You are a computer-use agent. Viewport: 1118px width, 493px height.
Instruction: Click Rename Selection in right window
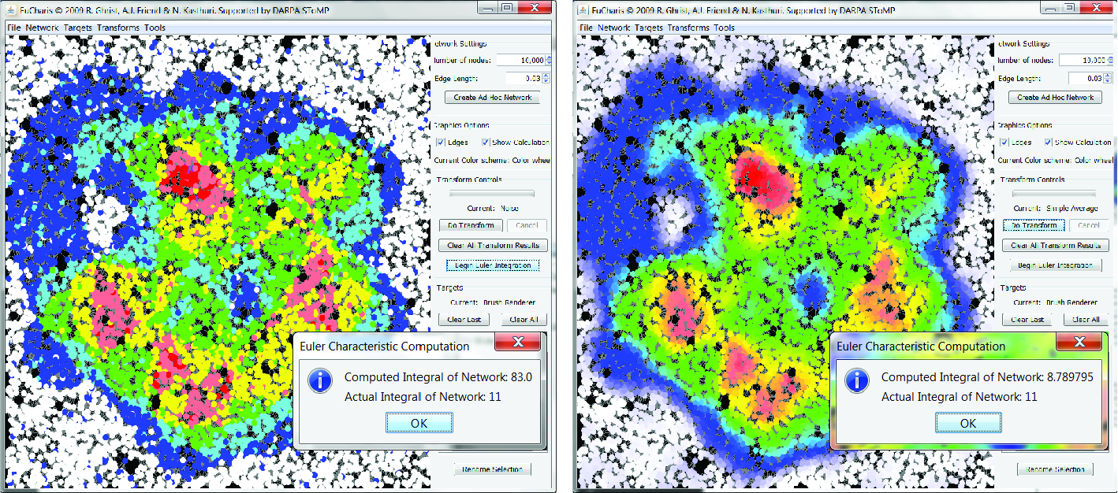coord(1055,469)
